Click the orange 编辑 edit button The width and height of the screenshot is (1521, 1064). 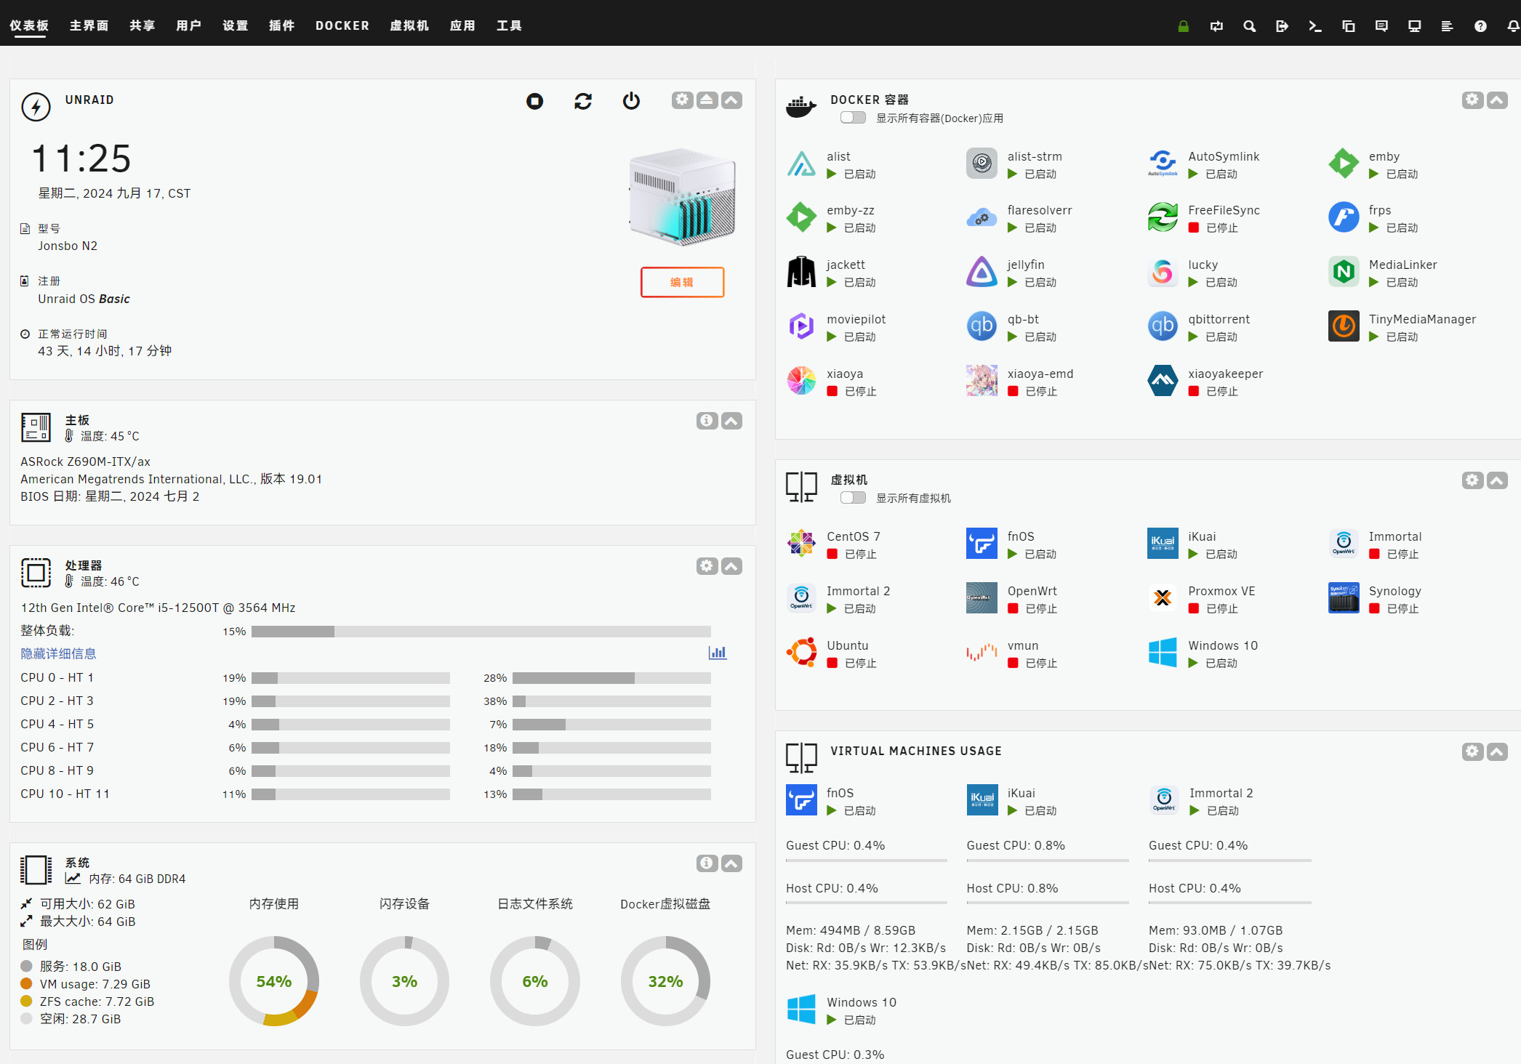(681, 282)
